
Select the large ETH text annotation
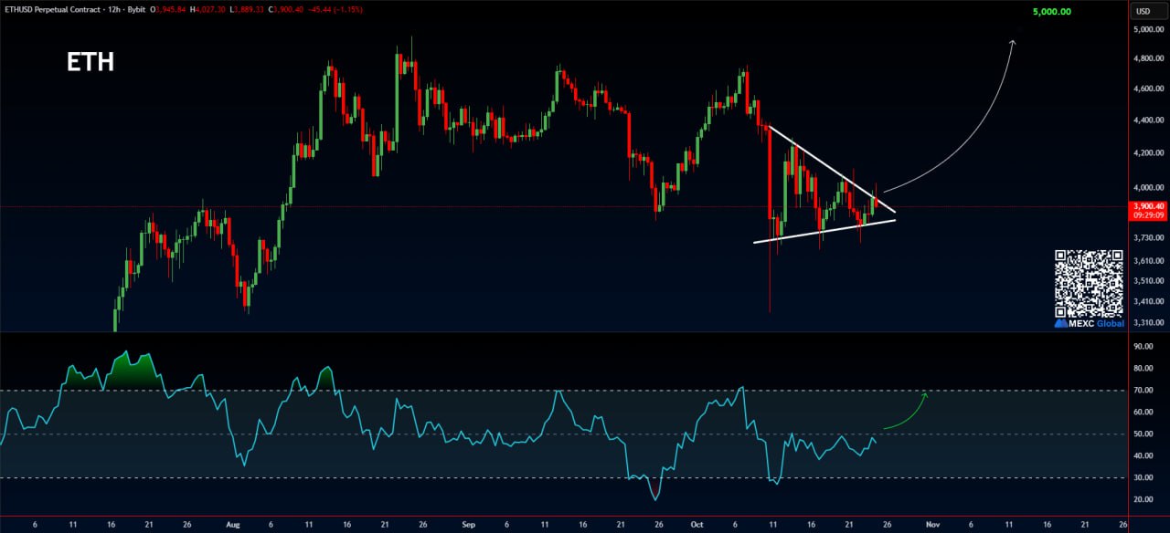(90, 62)
